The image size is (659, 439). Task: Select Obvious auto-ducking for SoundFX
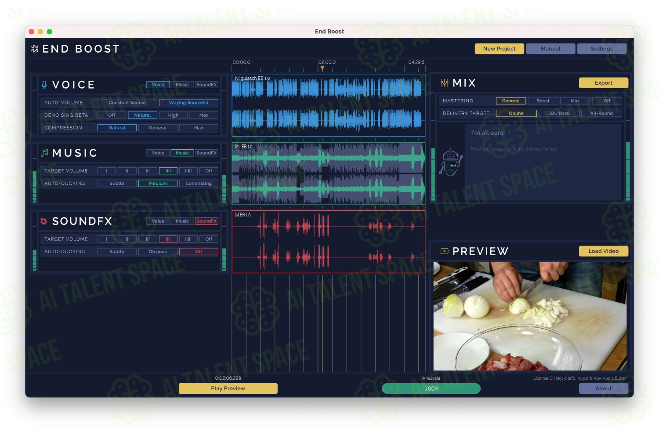(158, 252)
